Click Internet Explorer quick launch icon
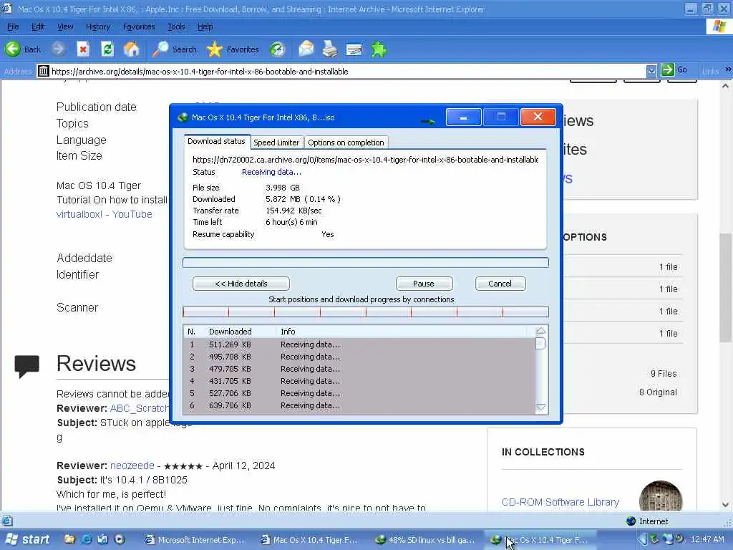 point(86,539)
